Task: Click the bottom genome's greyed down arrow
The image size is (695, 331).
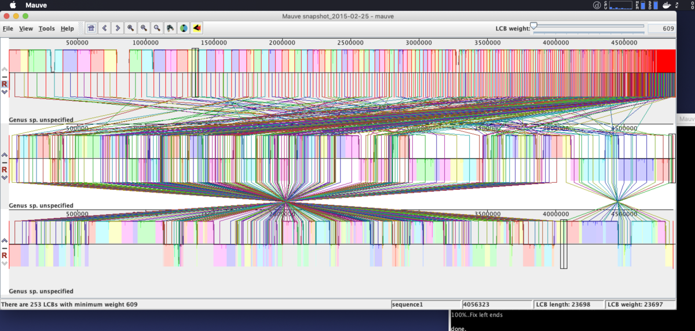Action: (x=5, y=263)
